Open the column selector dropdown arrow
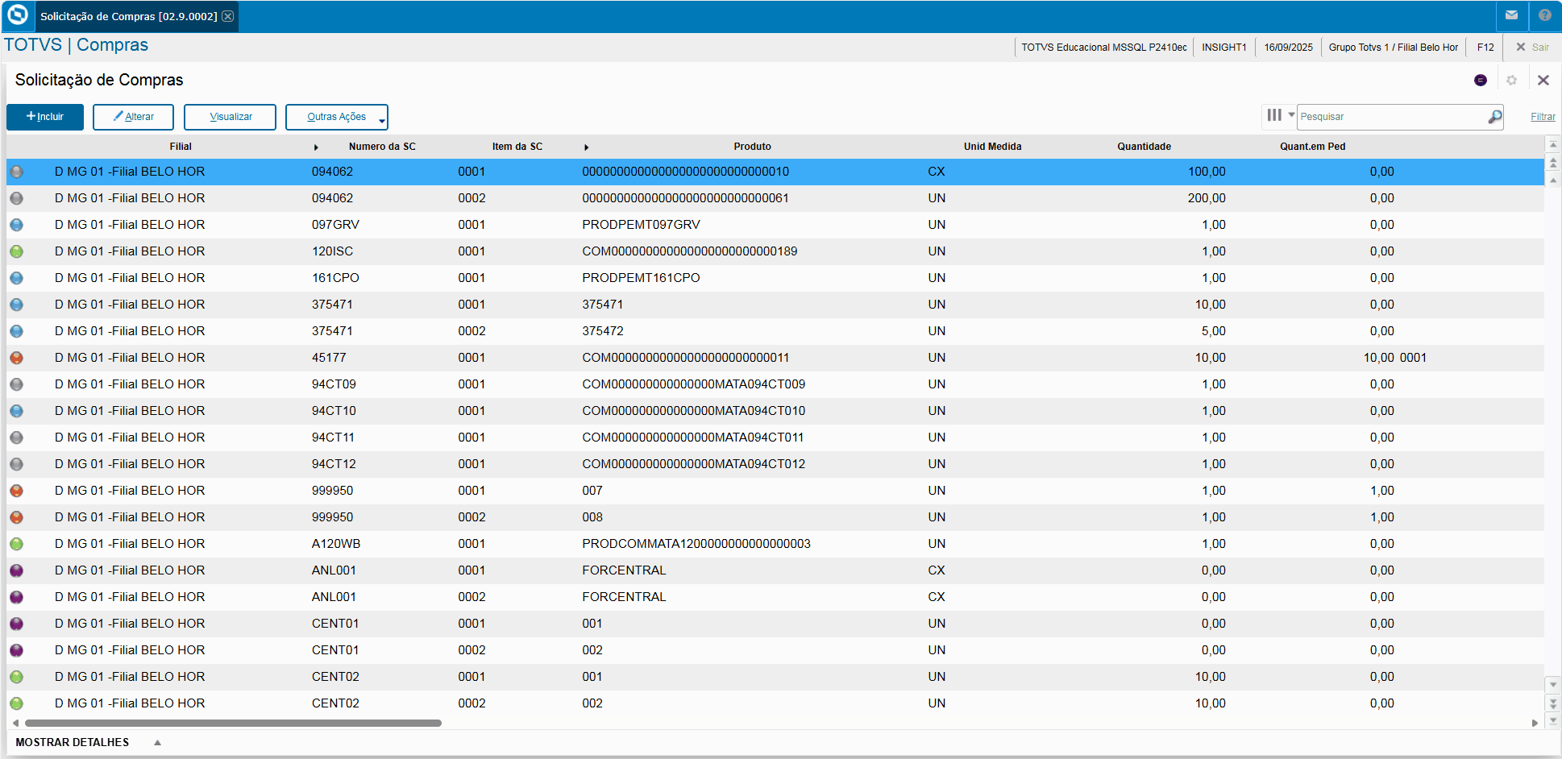This screenshot has height=759, width=1562. [x=1291, y=115]
